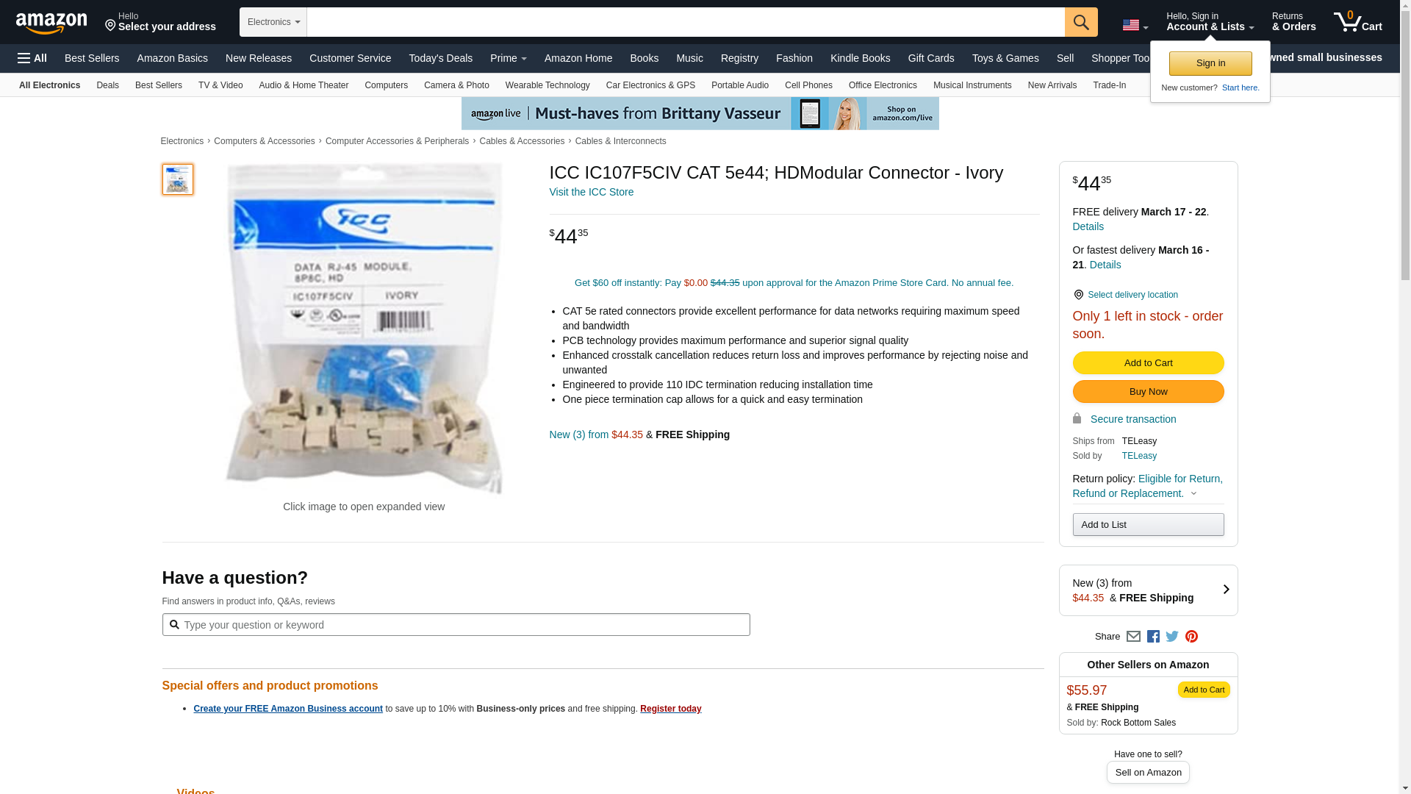Select the product thumbnail image
The image size is (1411, 794).
(178, 179)
